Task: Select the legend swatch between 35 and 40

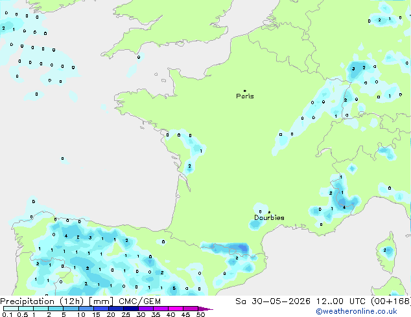Action: 161,309
